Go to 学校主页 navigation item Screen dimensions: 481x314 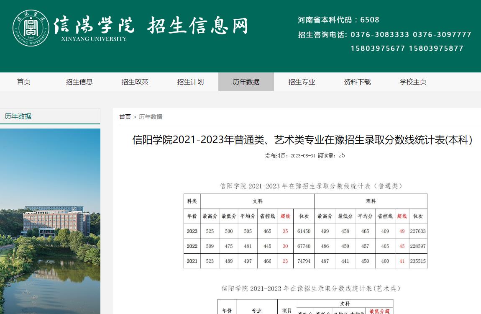coord(413,82)
